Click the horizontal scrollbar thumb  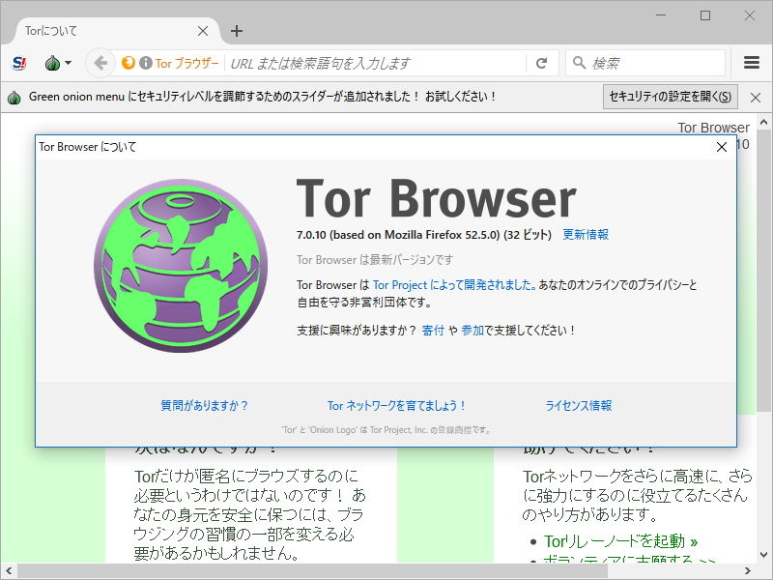(x=312, y=571)
